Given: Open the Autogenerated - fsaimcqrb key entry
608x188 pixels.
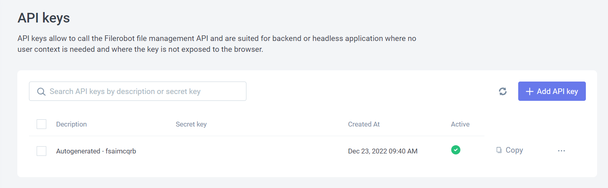Looking at the screenshot, I should pyautogui.click(x=96, y=151).
